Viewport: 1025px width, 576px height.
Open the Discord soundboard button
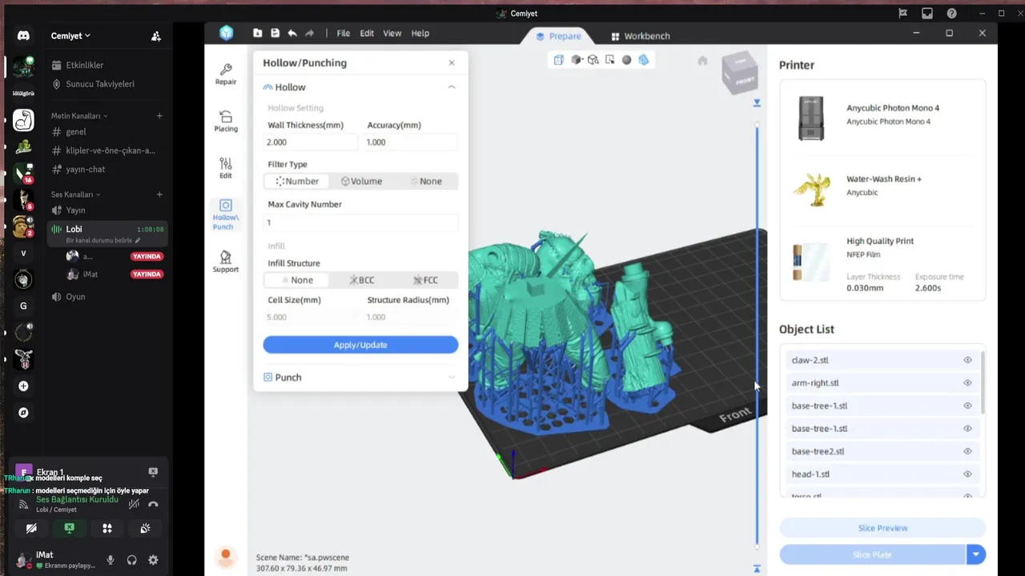click(x=145, y=528)
